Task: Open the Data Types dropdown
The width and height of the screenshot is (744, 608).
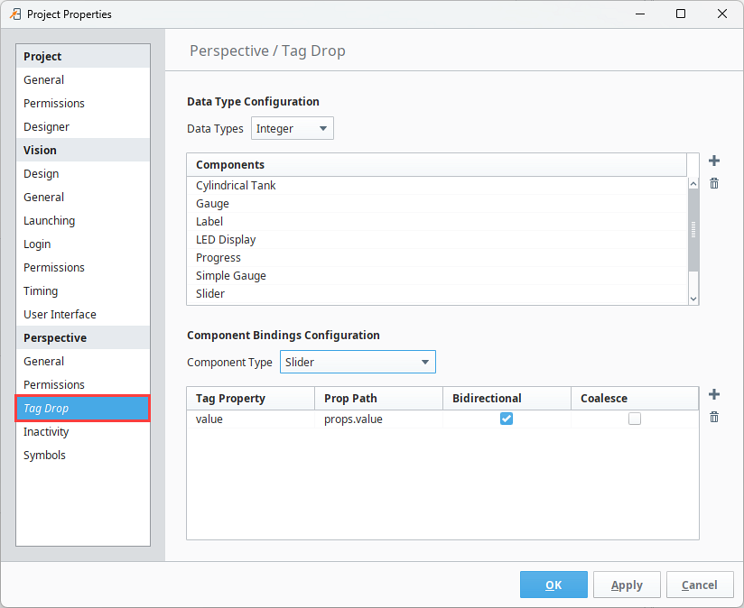Action: click(x=293, y=128)
